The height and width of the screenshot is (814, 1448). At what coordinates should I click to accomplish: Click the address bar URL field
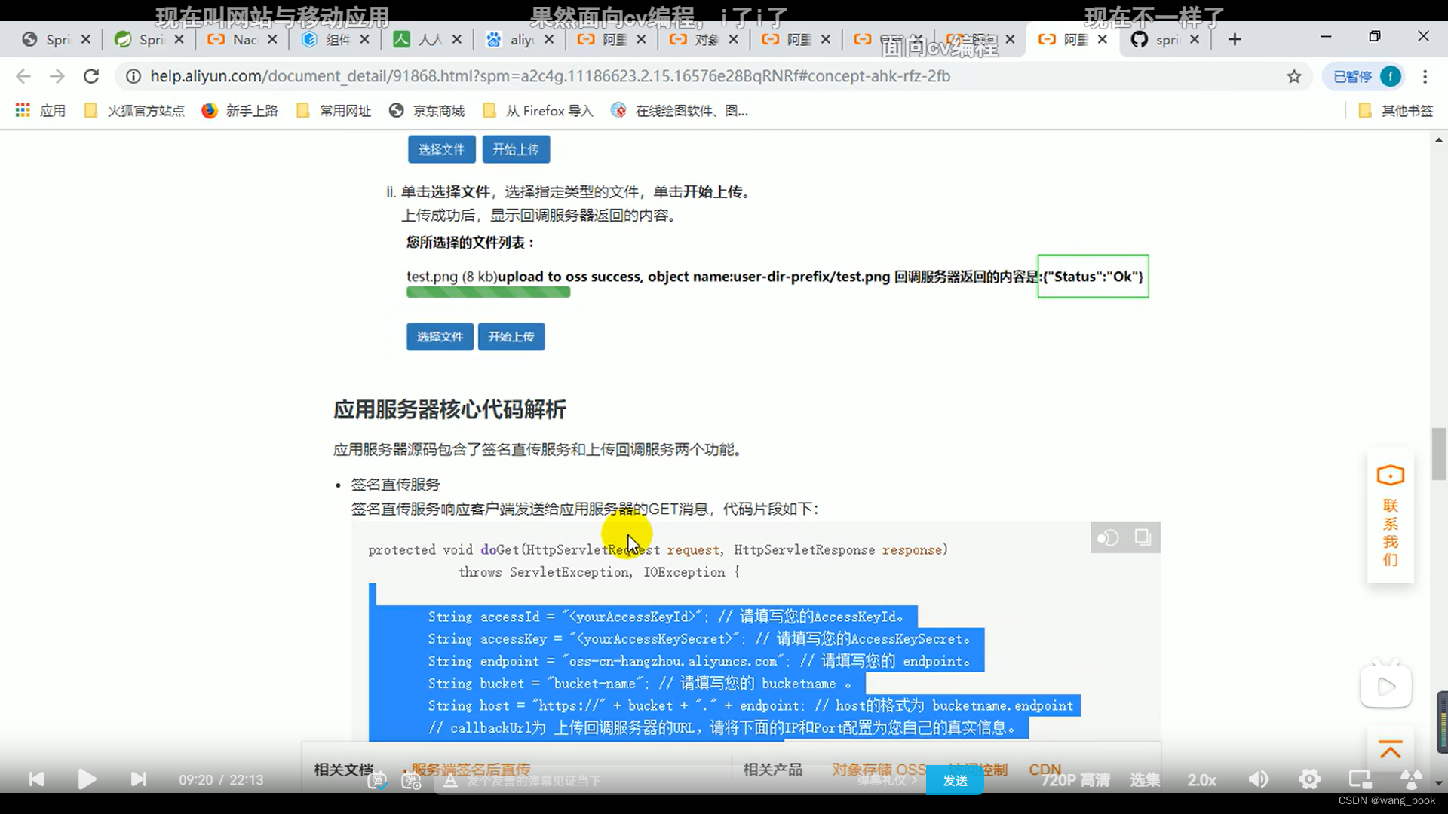click(550, 76)
